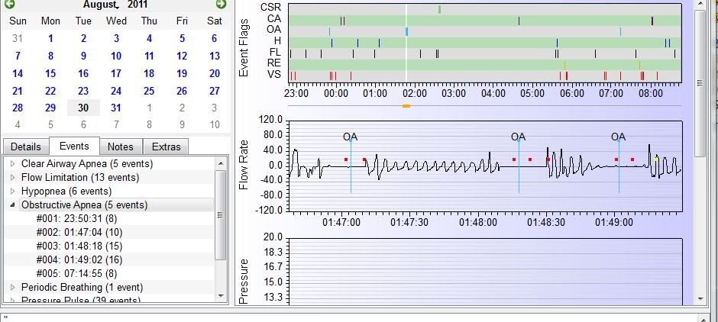Expand Periodic Breathing event group
Image resolution: width=718 pixels, height=322 pixels.
(x=12, y=288)
